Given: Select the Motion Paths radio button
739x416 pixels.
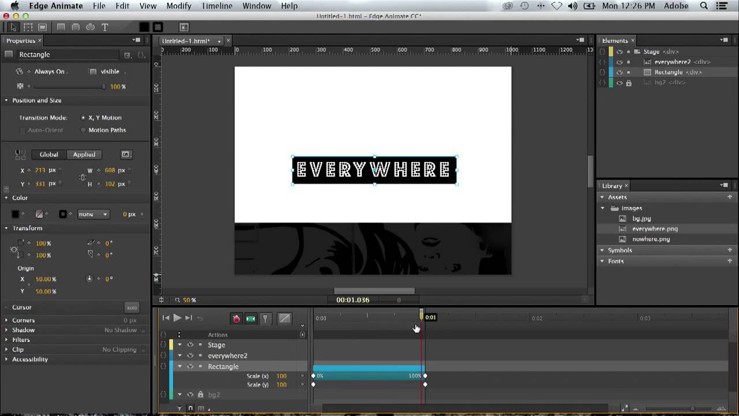Looking at the screenshot, I should click(83, 130).
